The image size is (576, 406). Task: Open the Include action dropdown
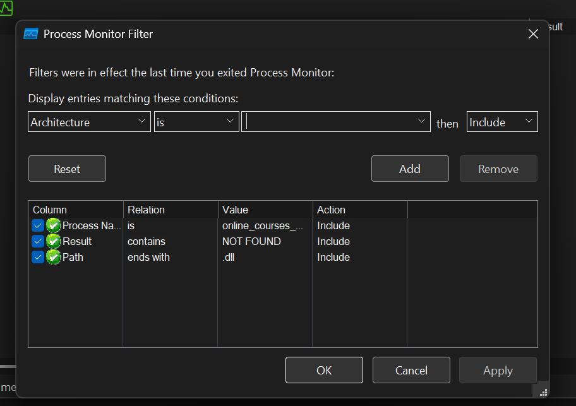pyautogui.click(x=529, y=122)
